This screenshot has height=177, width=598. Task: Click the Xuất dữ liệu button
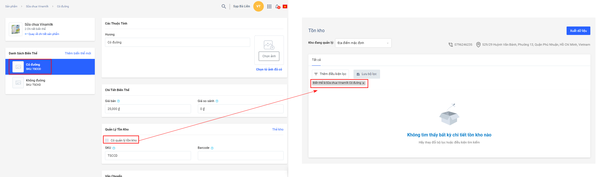(x=578, y=31)
